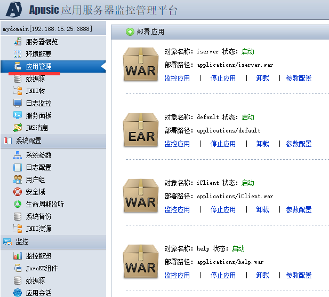Click the 用户组 people icon

pos(18,179)
